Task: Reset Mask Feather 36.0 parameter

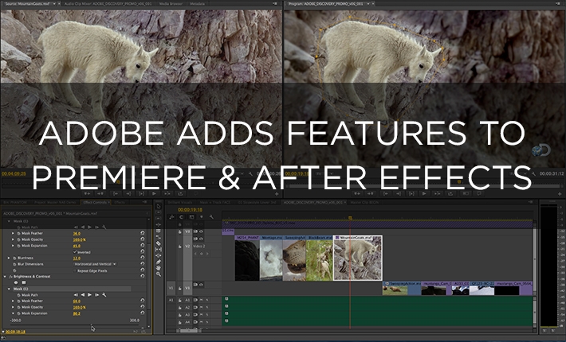Action: tap(143, 233)
